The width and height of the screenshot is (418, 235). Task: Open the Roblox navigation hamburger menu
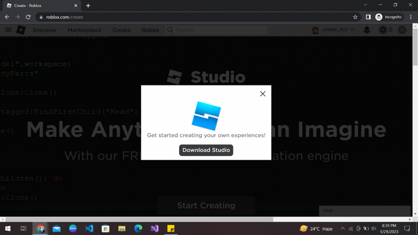click(x=8, y=30)
